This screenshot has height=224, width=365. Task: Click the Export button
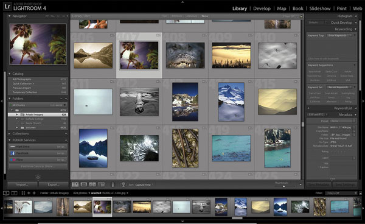(x=54, y=184)
